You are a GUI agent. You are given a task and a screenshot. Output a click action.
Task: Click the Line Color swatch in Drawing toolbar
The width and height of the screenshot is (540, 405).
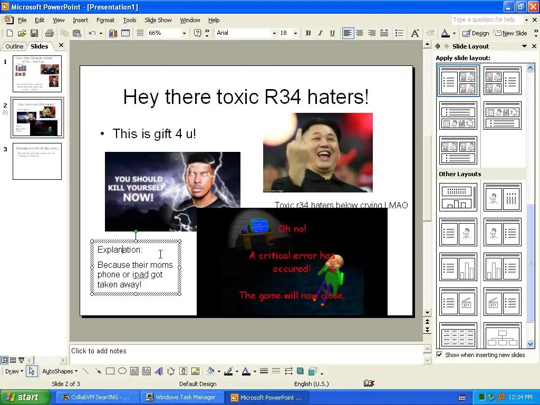(x=228, y=371)
